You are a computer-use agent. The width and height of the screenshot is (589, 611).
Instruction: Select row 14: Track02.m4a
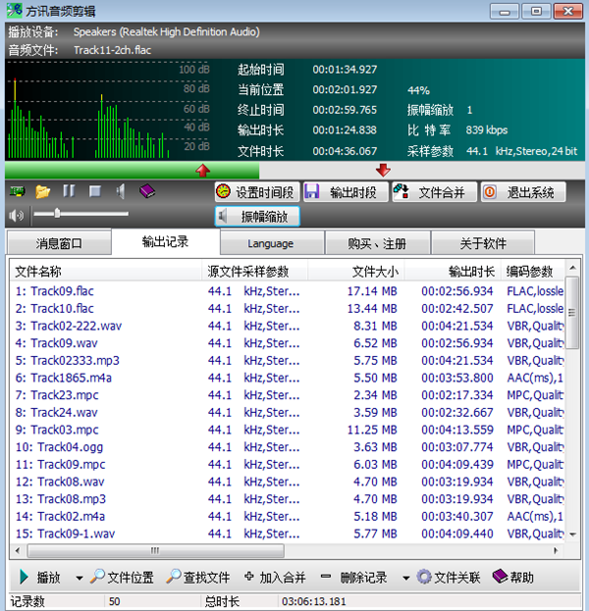coord(287,516)
